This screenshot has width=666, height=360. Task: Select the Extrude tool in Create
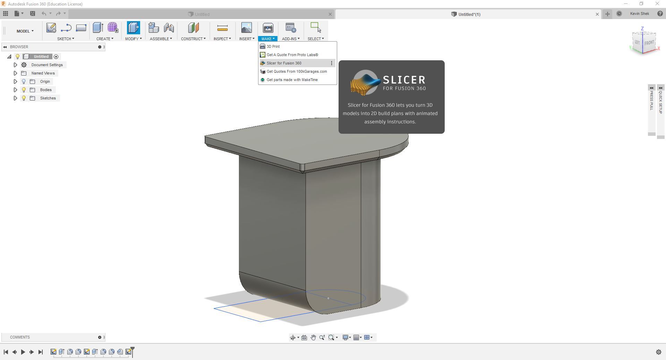click(98, 28)
